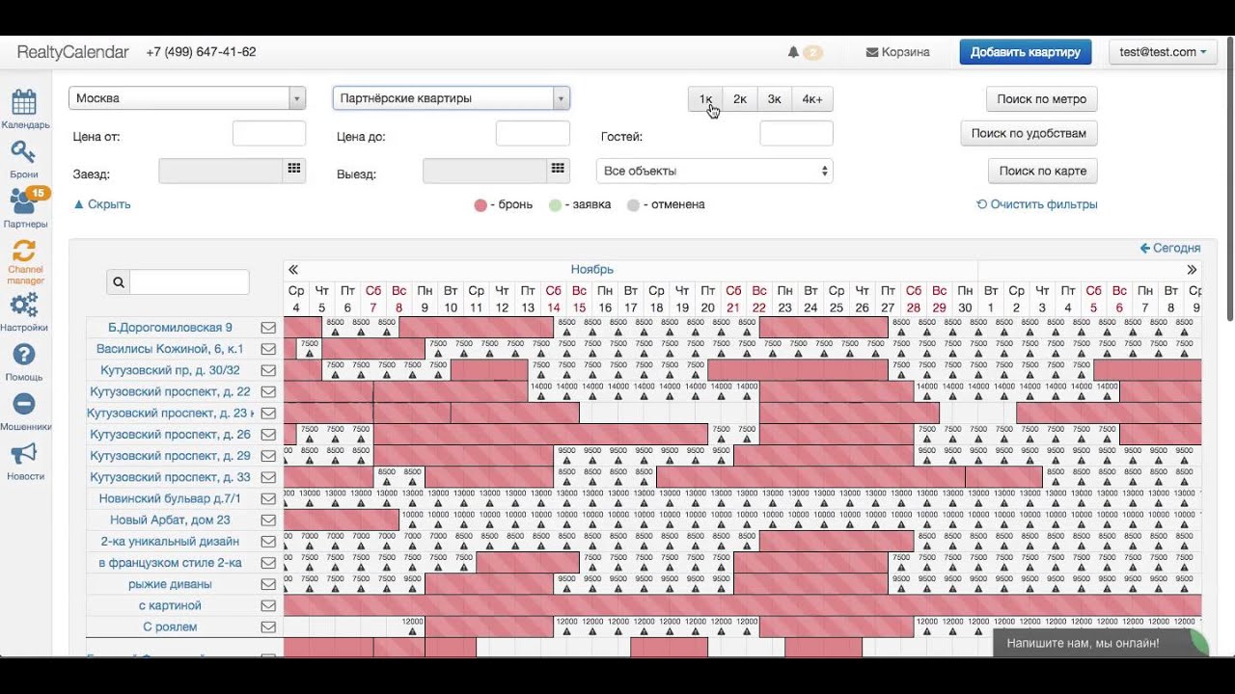Toggle the 4к+ room filter
The width and height of the screenshot is (1235, 694).
point(812,99)
